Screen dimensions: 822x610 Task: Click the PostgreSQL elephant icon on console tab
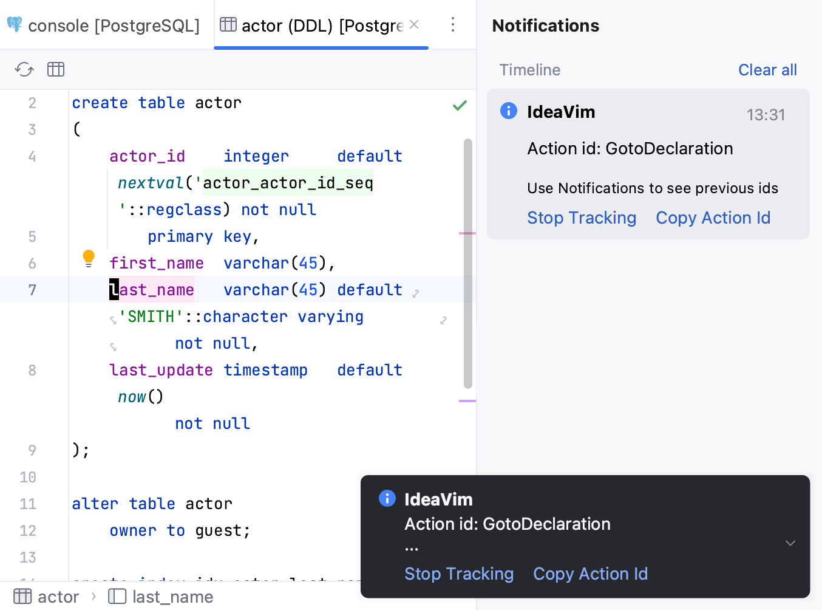click(15, 24)
